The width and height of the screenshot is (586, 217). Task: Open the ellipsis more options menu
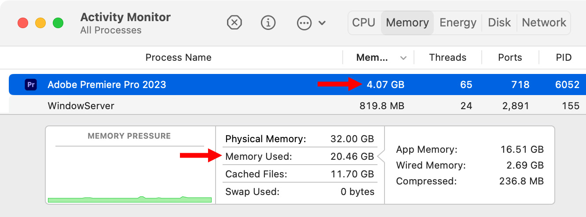pos(304,22)
